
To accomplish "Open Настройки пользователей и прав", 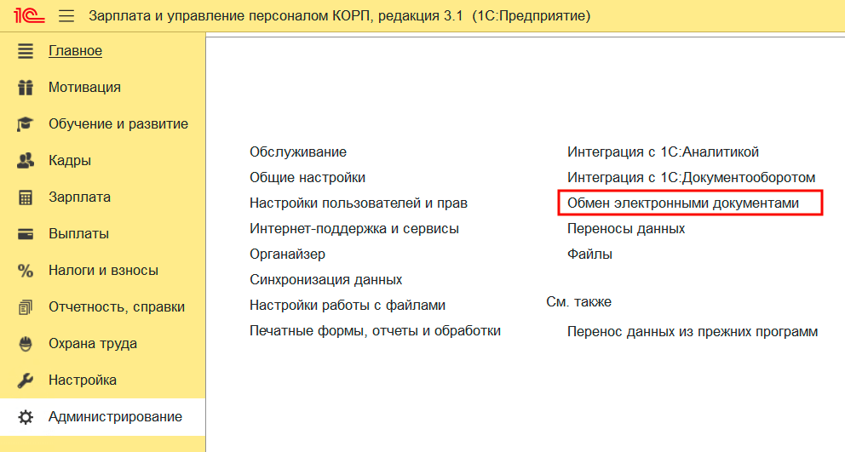I will point(358,203).
